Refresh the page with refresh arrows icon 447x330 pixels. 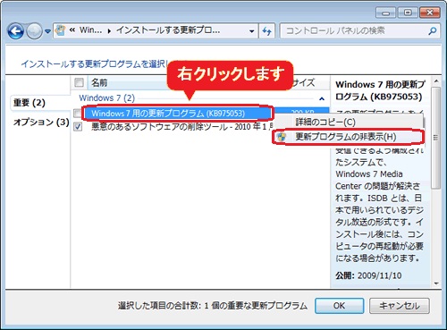click(x=267, y=31)
